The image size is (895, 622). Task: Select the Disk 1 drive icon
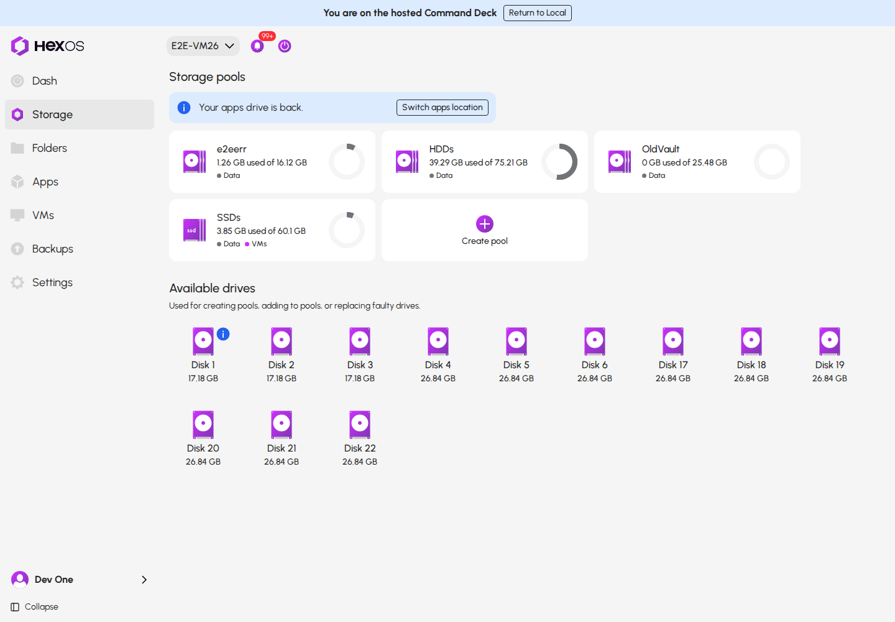point(203,341)
